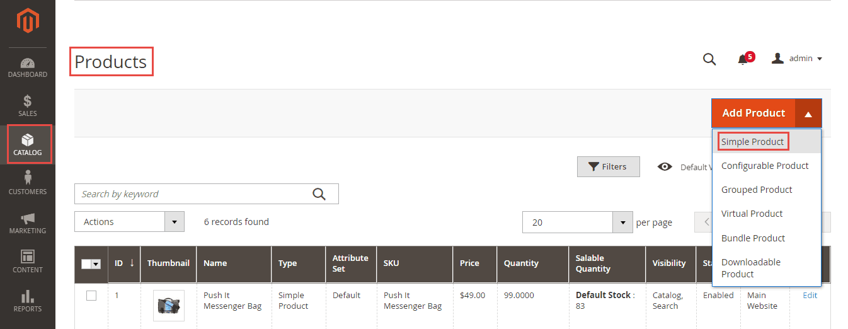Open the Customers sidebar section
Screen dimensions: 848x329
tap(28, 183)
